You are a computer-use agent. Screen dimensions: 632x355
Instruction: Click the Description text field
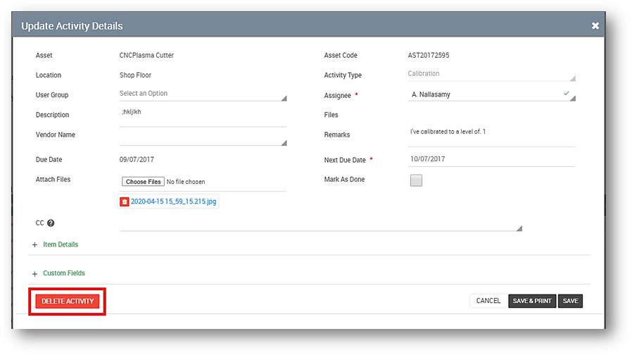(203, 116)
